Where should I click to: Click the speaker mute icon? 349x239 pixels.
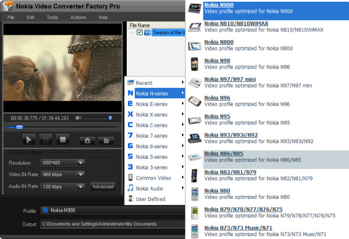tap(79, 118)
